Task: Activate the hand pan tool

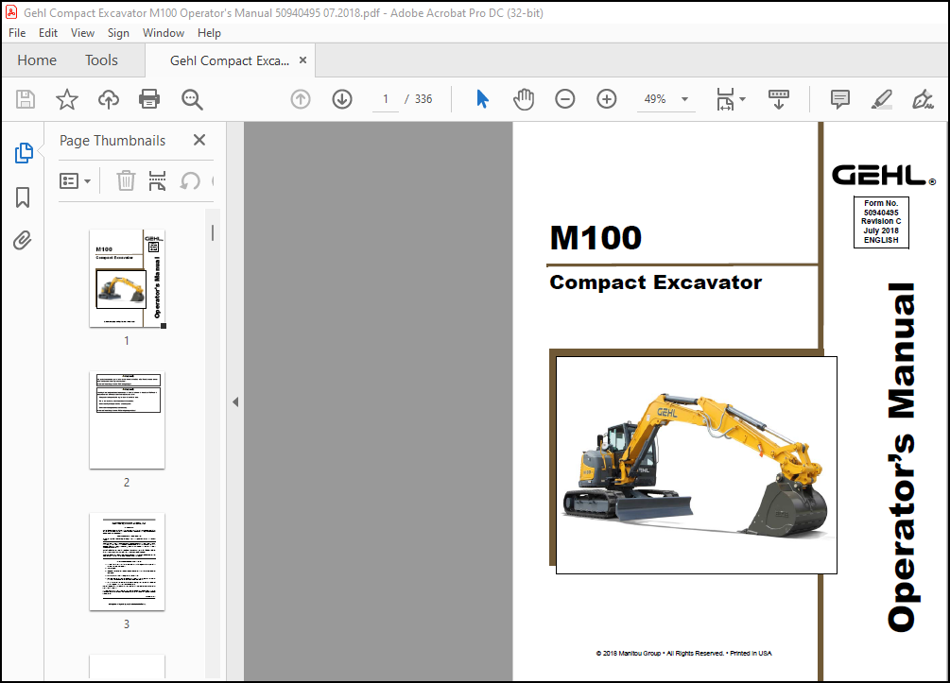Action: (x=524, y=98)
